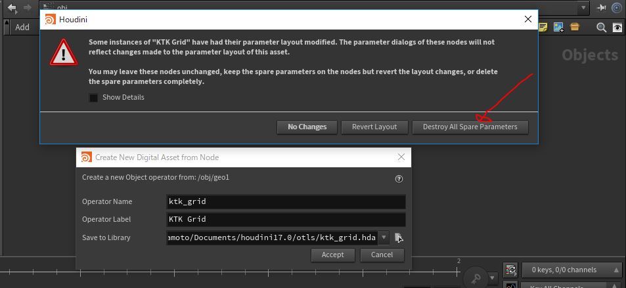
Task: Open the Add menu in network editor
Action: point(22,27)
